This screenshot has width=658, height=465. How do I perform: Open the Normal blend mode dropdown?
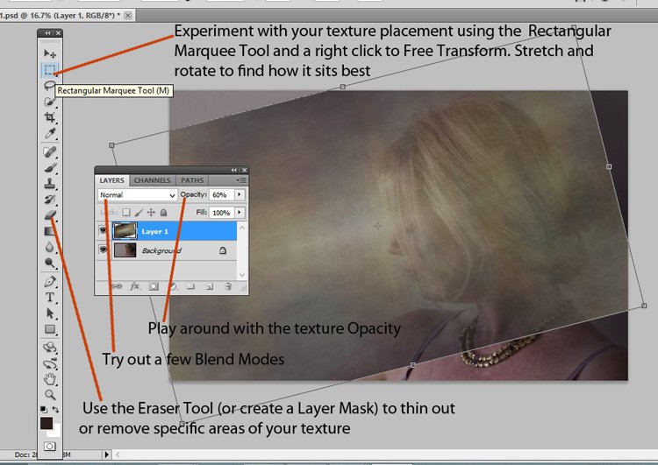click(137, 194)
